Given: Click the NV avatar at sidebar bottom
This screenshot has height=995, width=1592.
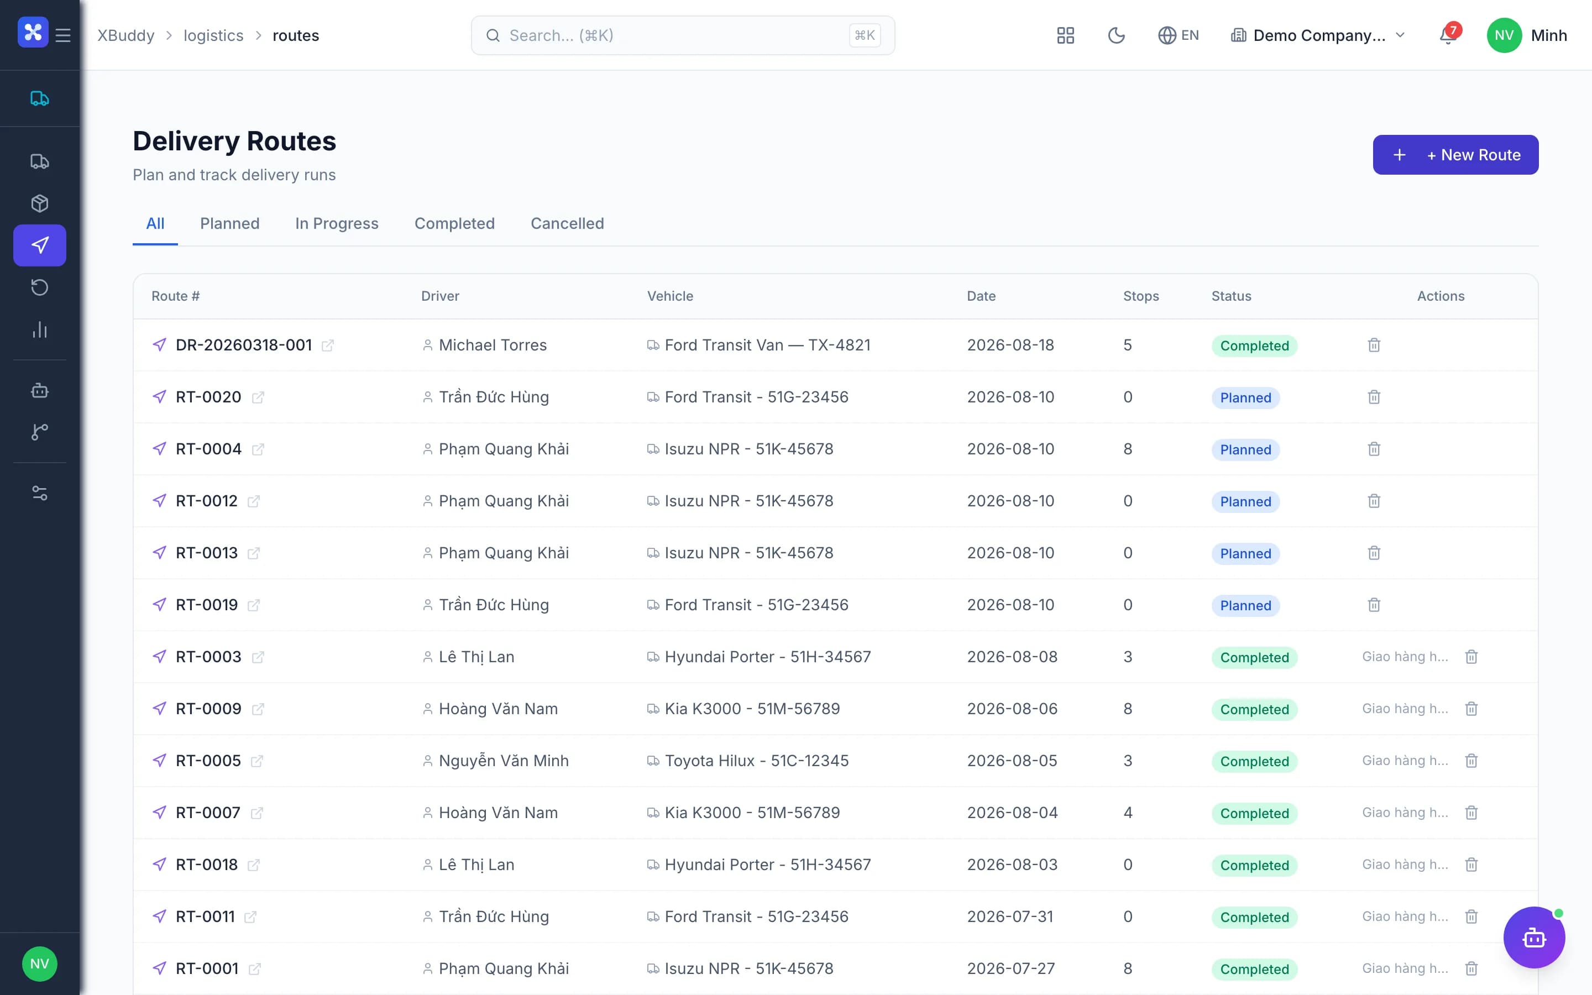Looking at the screenshot, I should (39, 964).
